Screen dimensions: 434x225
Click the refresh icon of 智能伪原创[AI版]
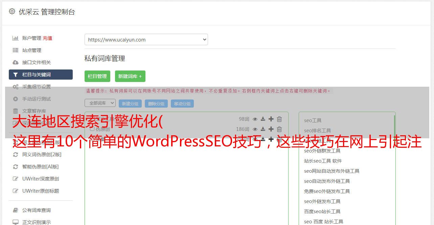[x=16, y=167]
